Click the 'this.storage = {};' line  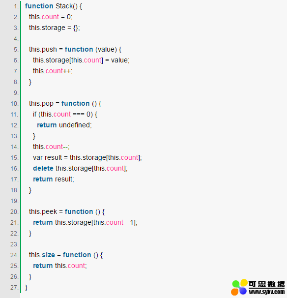point(55,28)
